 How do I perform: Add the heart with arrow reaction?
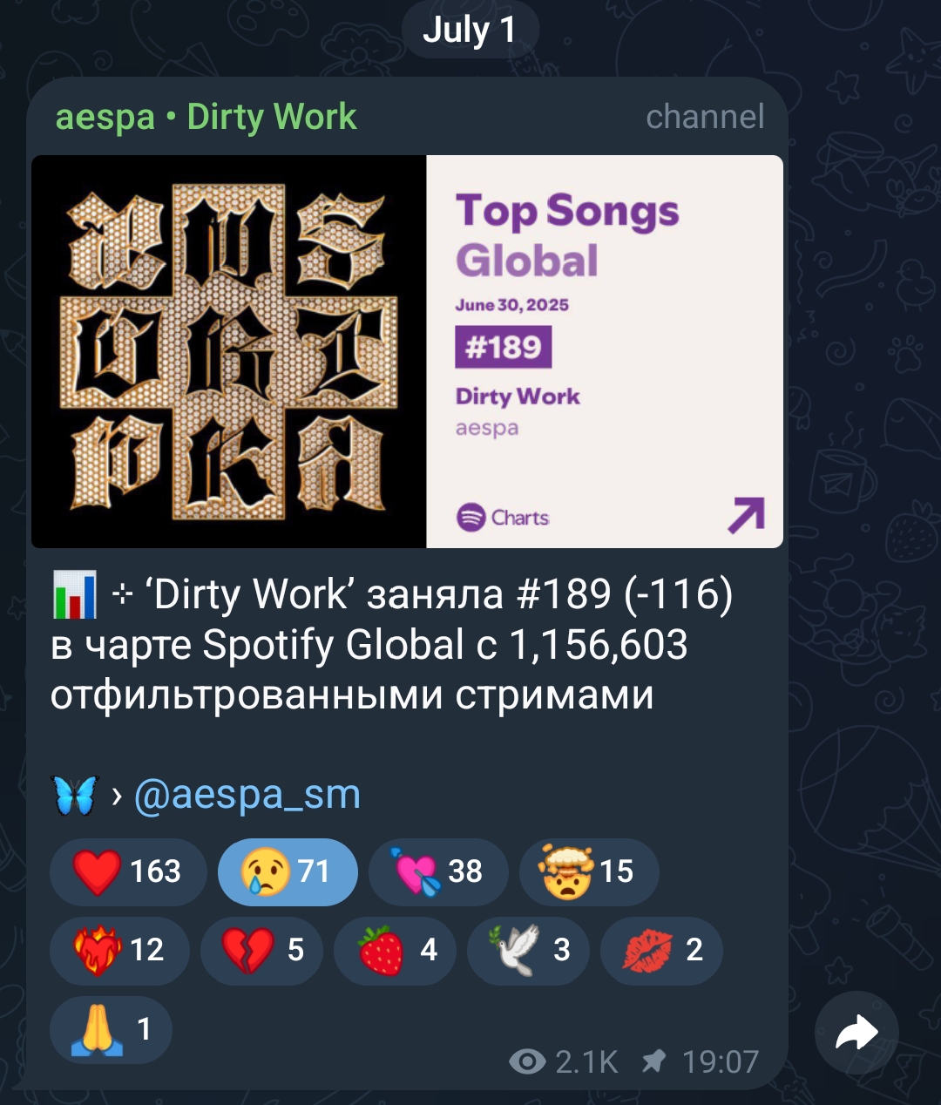pos(438,871)
